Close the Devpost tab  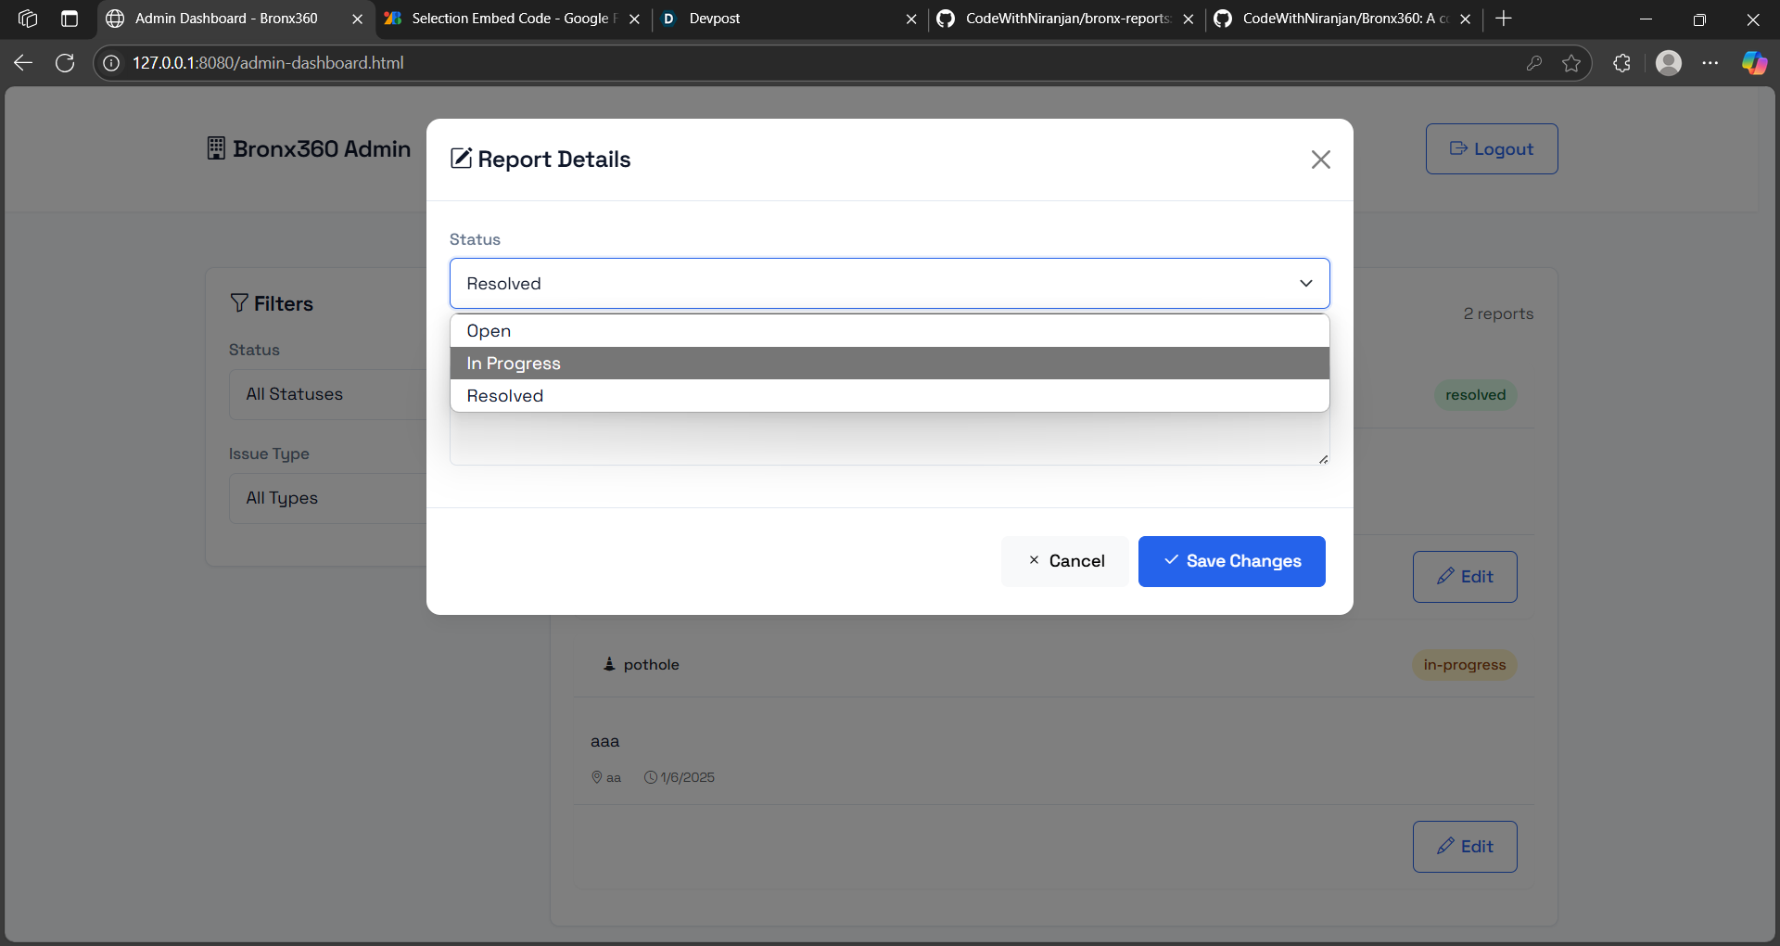[911, 19]
